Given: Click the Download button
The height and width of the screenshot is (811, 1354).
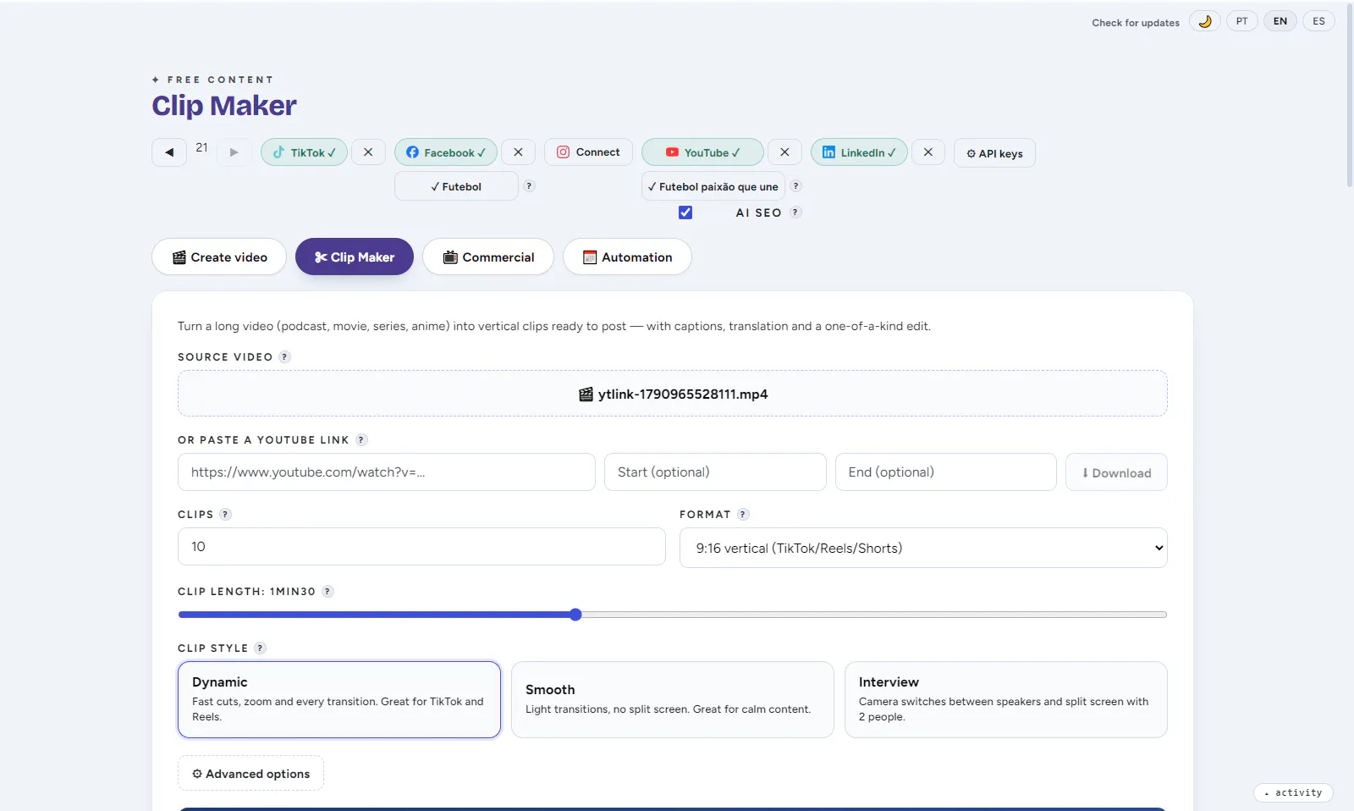Looking at the screenshot, I should click(x=1116, y=472).
